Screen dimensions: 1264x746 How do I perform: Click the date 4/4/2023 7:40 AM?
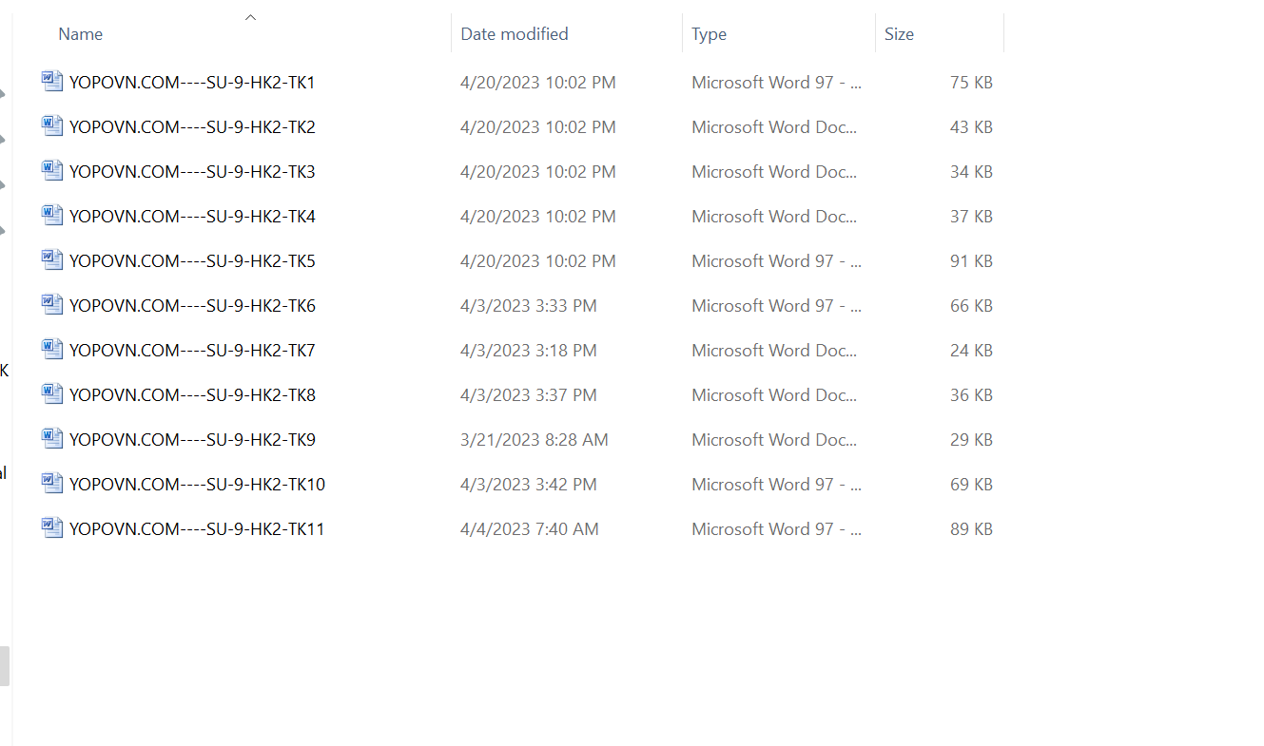tap(530, 529)
